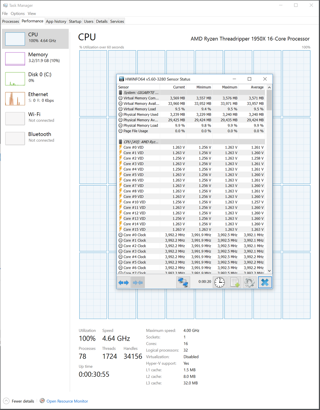Click HWiNFO blue X close sensors button
This screenshot has height=410, width=320.
pos(265,282)
